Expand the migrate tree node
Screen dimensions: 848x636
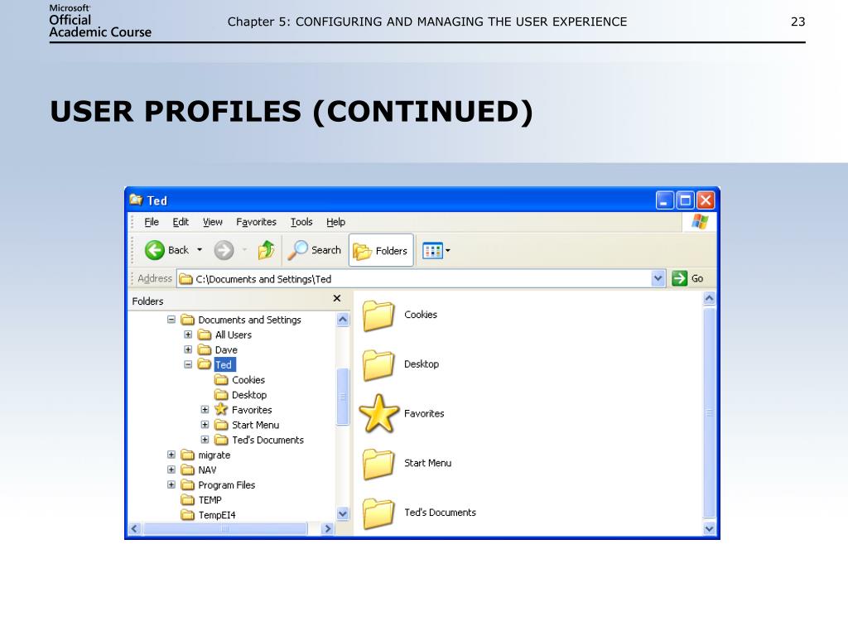point(171,455)
